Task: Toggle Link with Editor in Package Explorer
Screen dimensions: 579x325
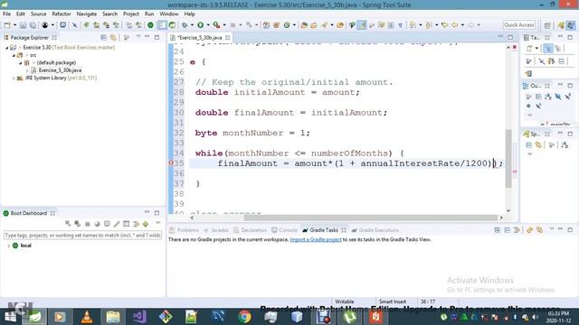Action: [113, 38]
